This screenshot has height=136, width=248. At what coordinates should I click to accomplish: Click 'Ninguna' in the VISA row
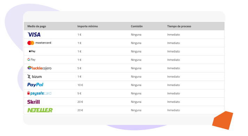click(x=136, y=34)
